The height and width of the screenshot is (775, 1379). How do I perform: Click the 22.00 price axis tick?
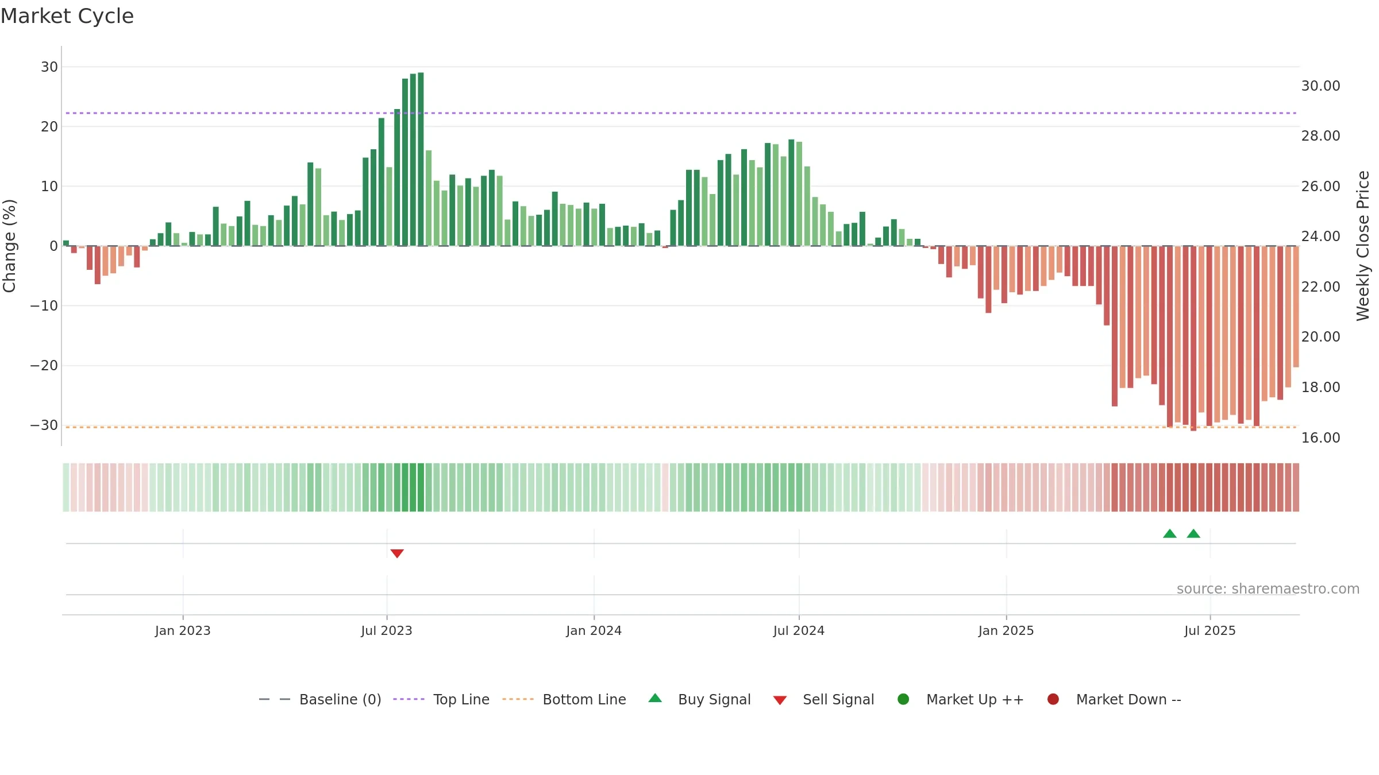(1320, 287)
